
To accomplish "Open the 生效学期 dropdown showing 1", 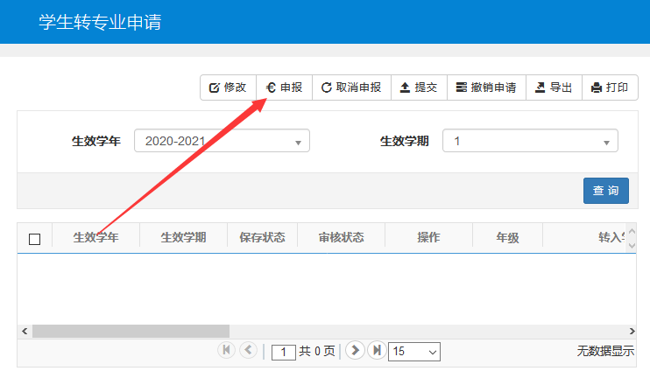I will point(530,141).
